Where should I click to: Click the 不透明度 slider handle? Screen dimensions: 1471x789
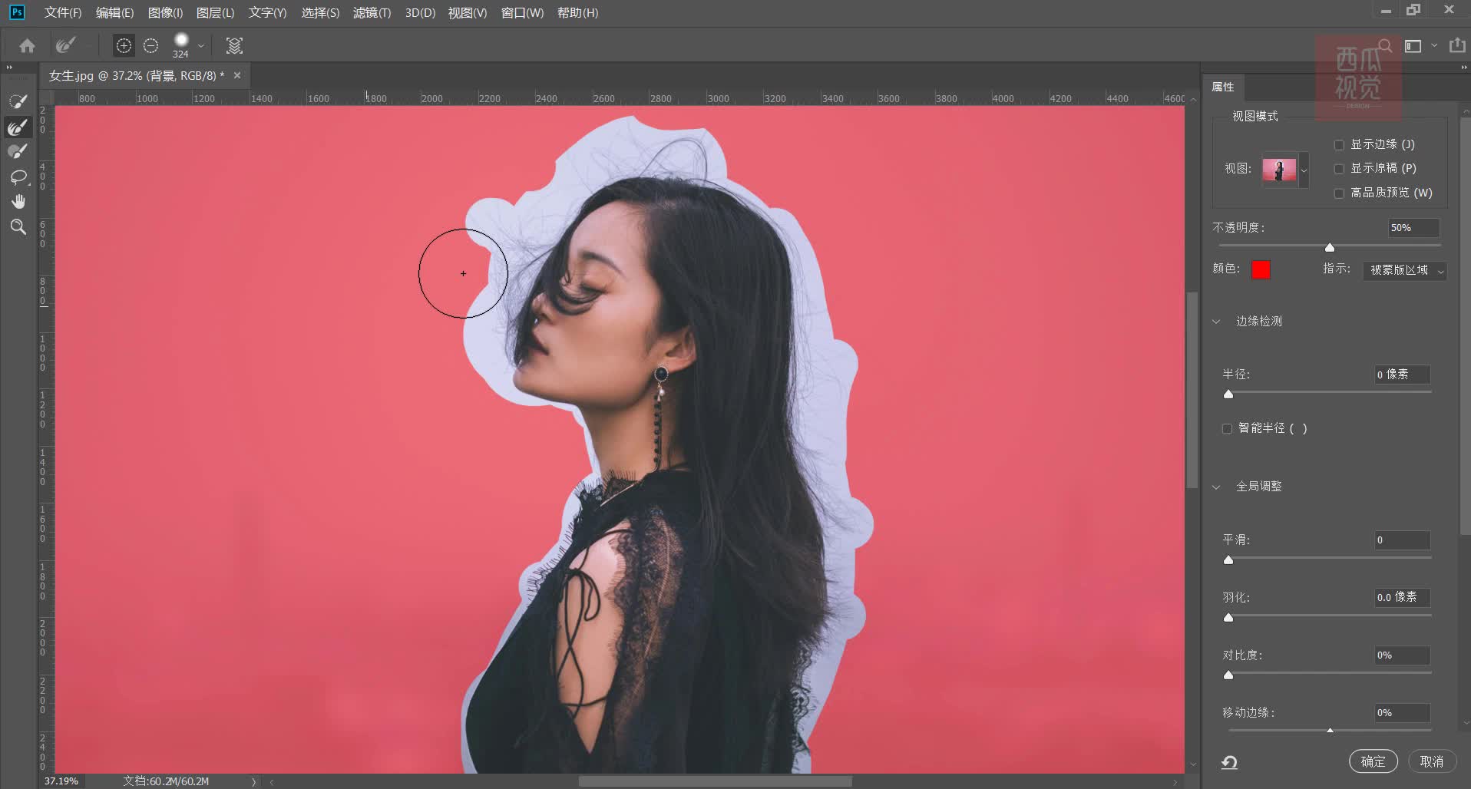click(1330, 247)
